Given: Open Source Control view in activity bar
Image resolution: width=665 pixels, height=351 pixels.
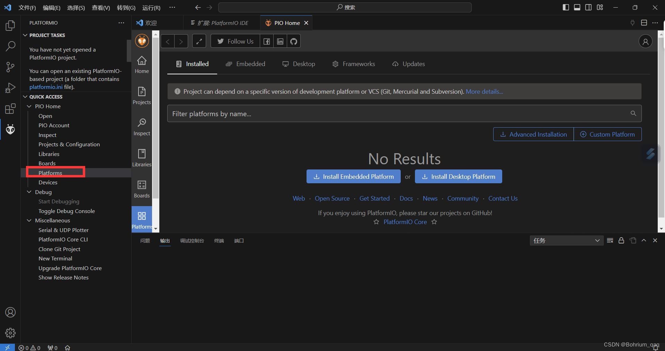Looking at the screenshot, I should pos(10,67).
